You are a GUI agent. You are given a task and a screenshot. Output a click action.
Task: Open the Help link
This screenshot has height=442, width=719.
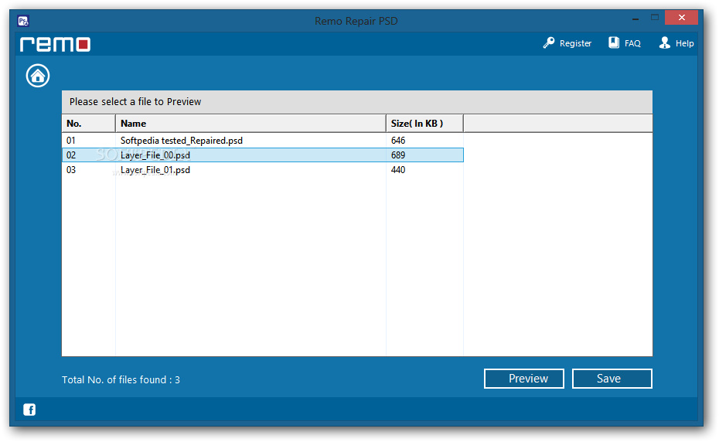click(x=685, y=43)
